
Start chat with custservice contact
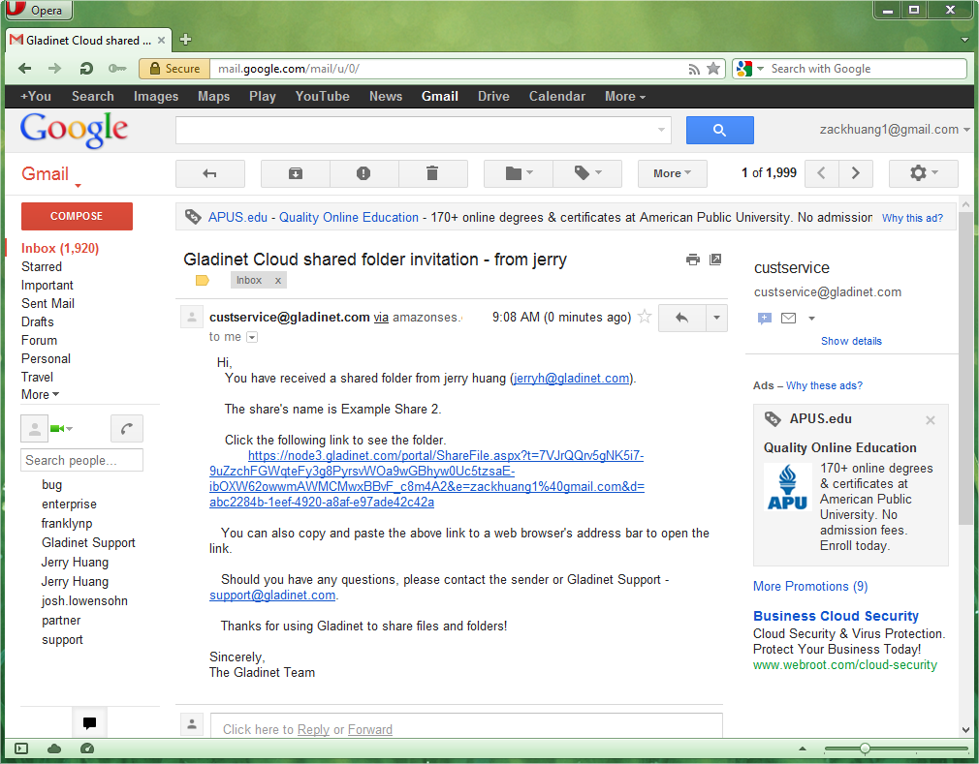pyautogui.click(x=764, y=318)
